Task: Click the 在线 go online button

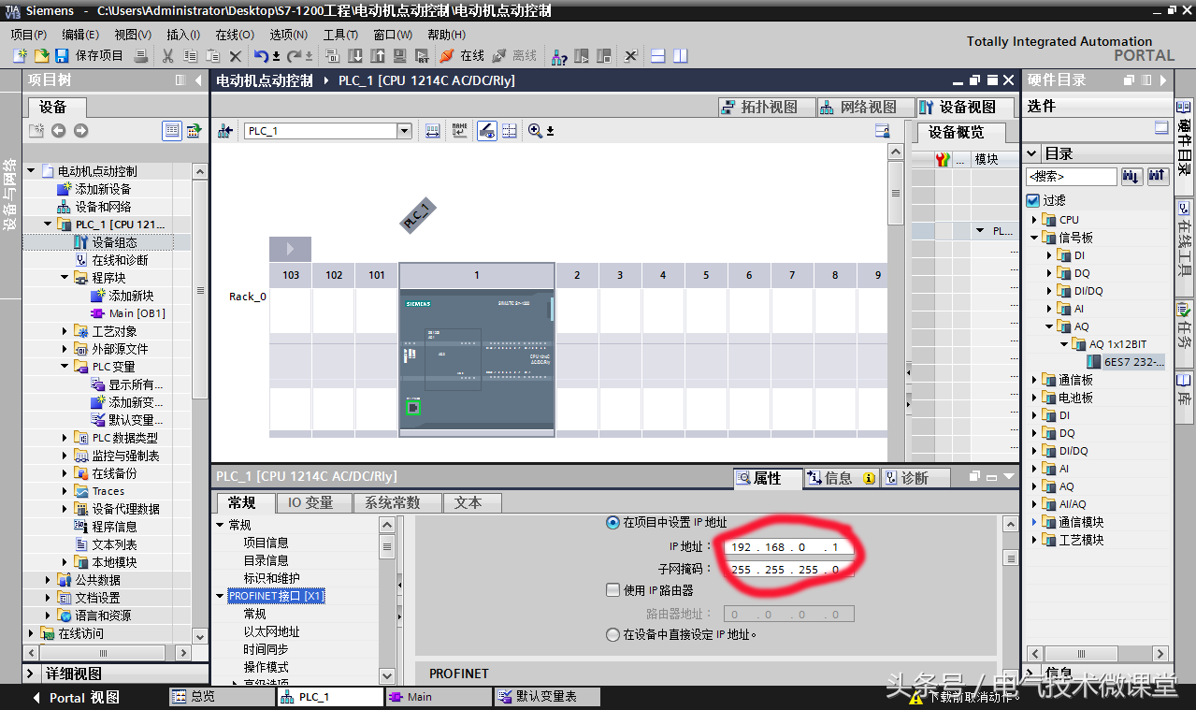Action: point(462,56)
